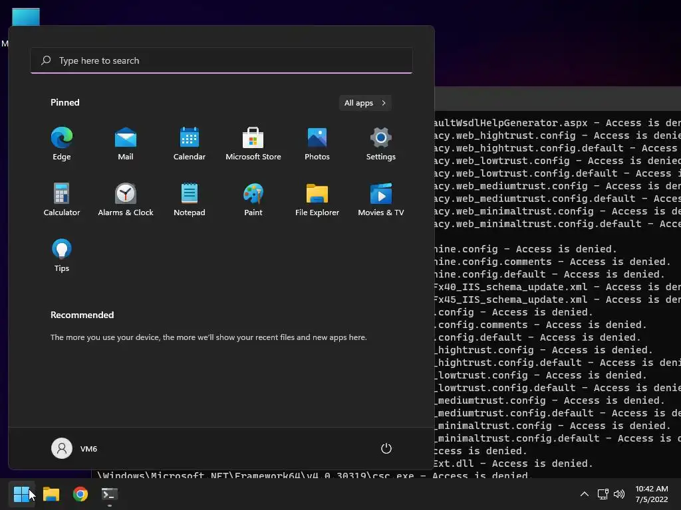This screenshot has height=510, width=681.
Task: Open the VM6 user account menu
Action: [74, 448]
